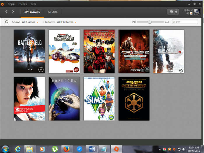Switch to the MY GAMES tab
The height and width of the screenshot is (153, 204).
click(x=32, y=12)
